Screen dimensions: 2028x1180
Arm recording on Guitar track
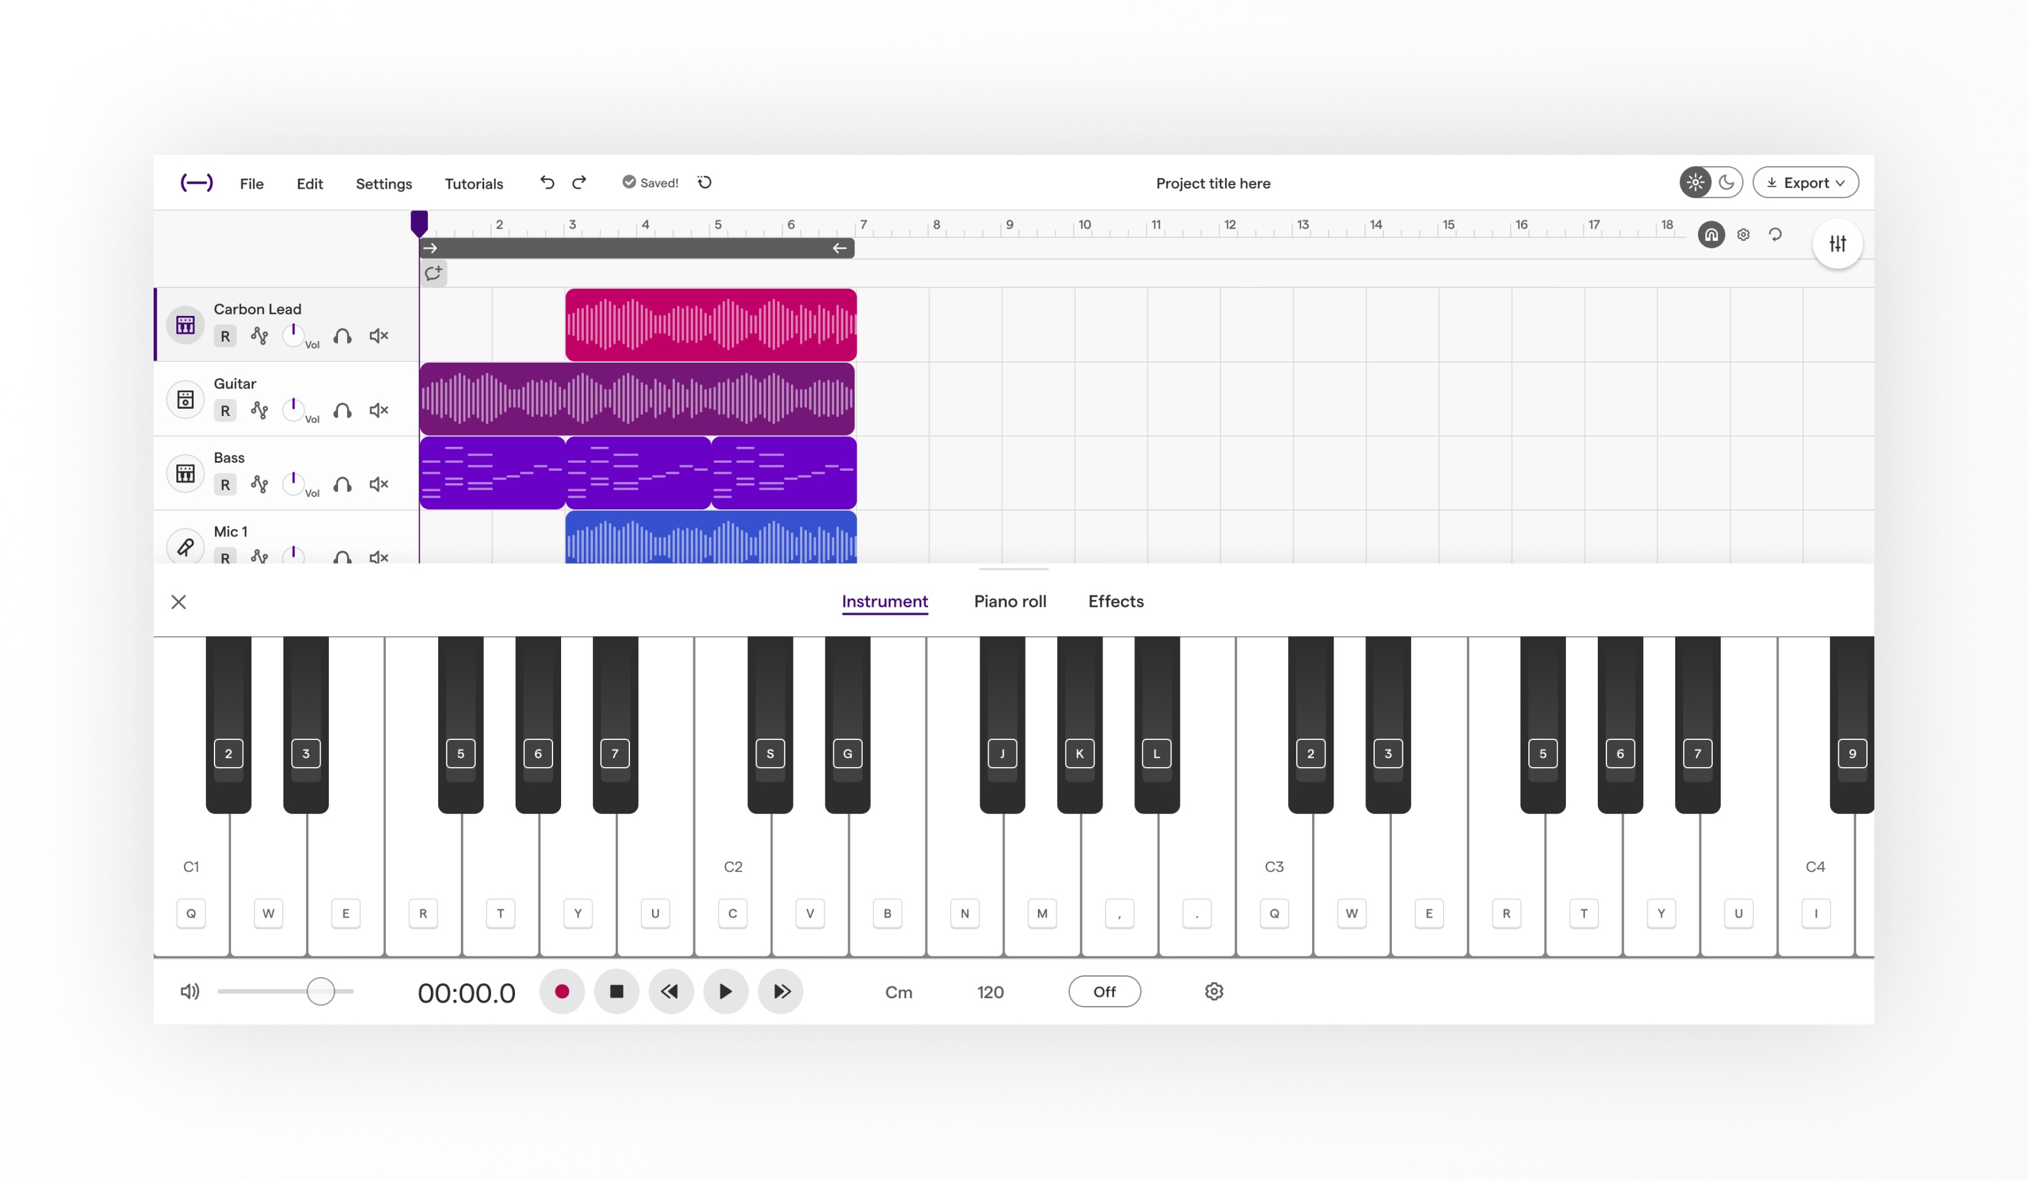pos(226,411)
